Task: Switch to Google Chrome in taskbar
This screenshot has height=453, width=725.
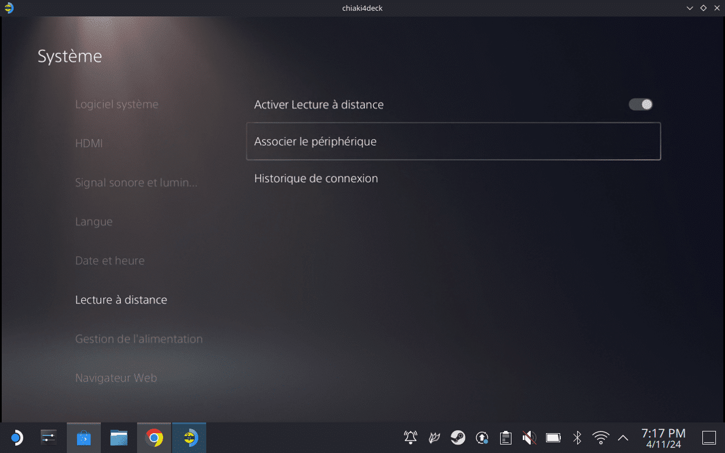Action: [x=154, y=438]
